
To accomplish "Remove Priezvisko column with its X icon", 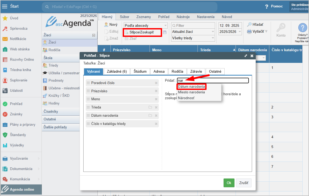I will tap(156, 91).
